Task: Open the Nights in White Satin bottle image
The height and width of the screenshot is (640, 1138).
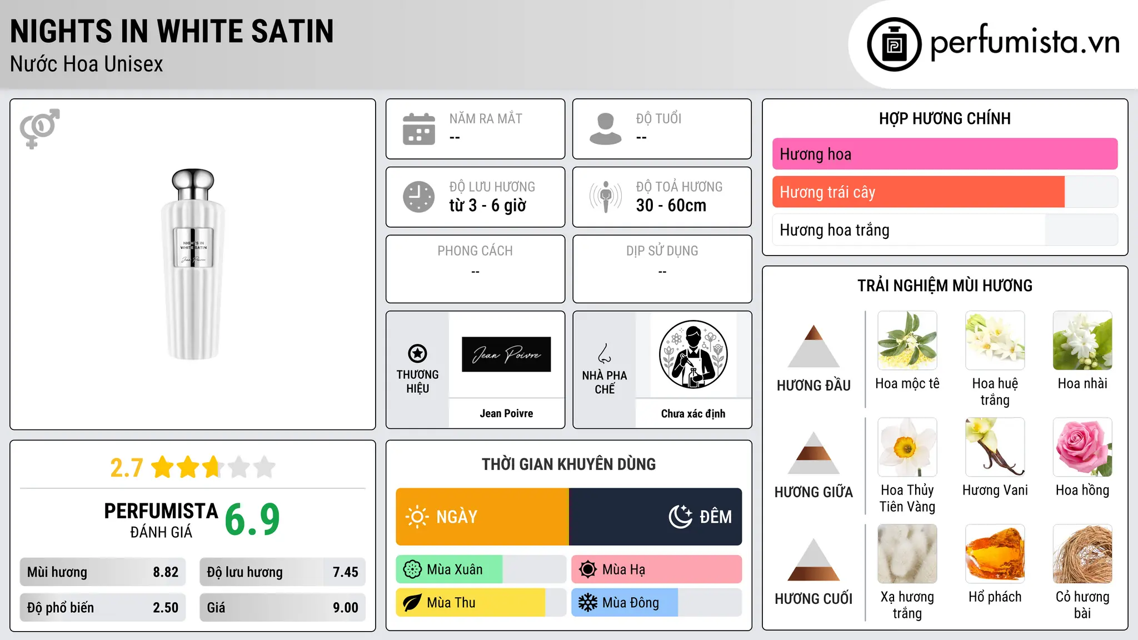Action: click(193, 264)
